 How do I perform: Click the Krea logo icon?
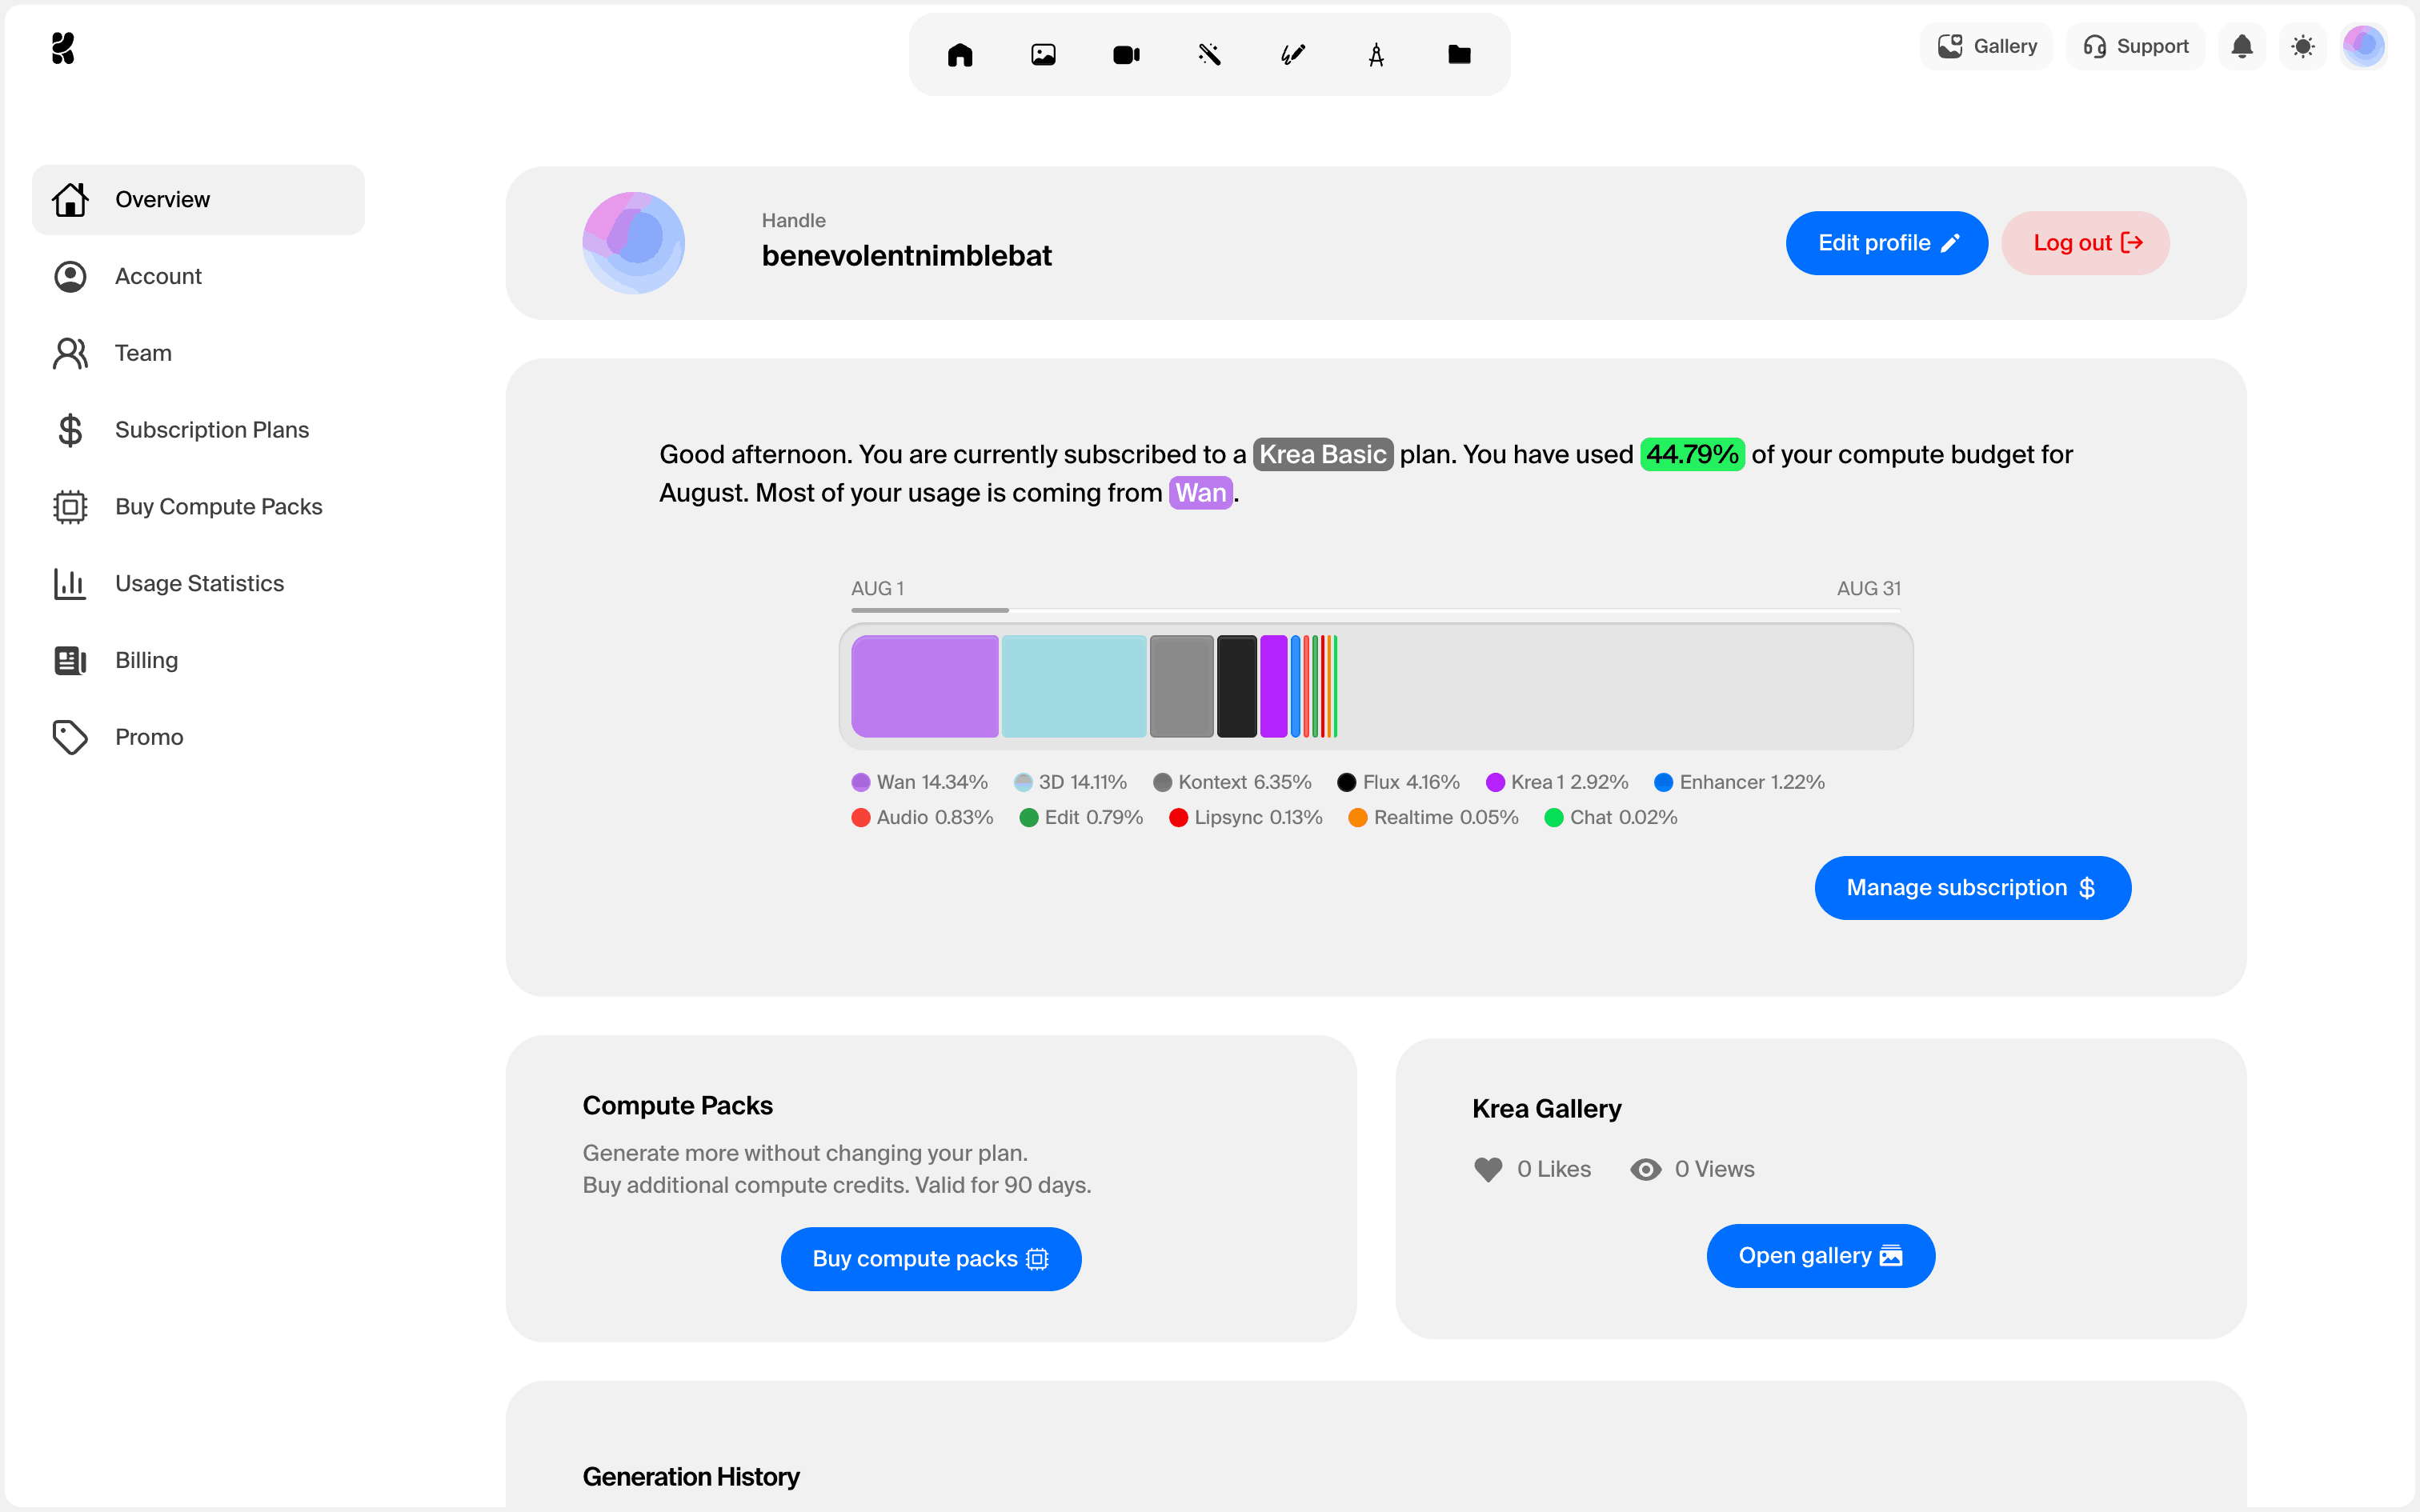tap(63, 47)
